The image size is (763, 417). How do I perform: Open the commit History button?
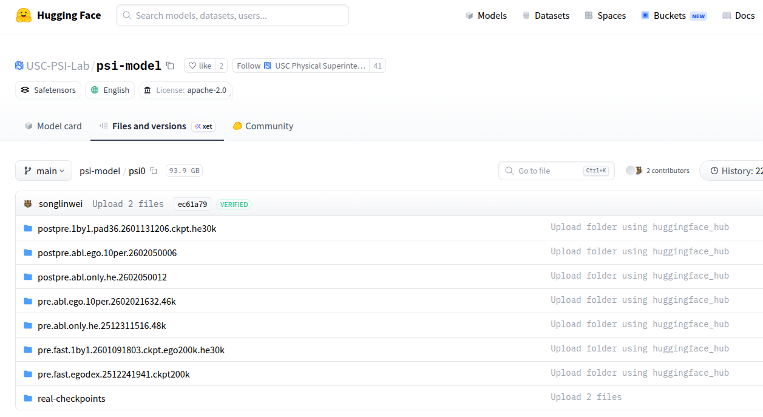[x=731, y=171]
